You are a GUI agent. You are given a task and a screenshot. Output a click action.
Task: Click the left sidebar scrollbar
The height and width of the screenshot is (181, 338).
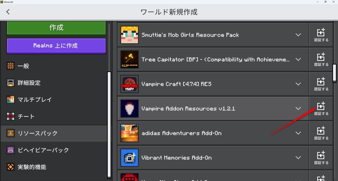click(109, 125)
